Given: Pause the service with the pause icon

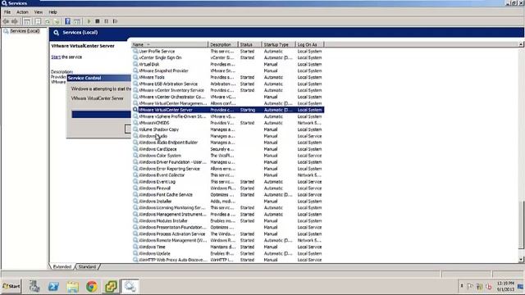Looking at the screenshot, I should coord(106,21).
